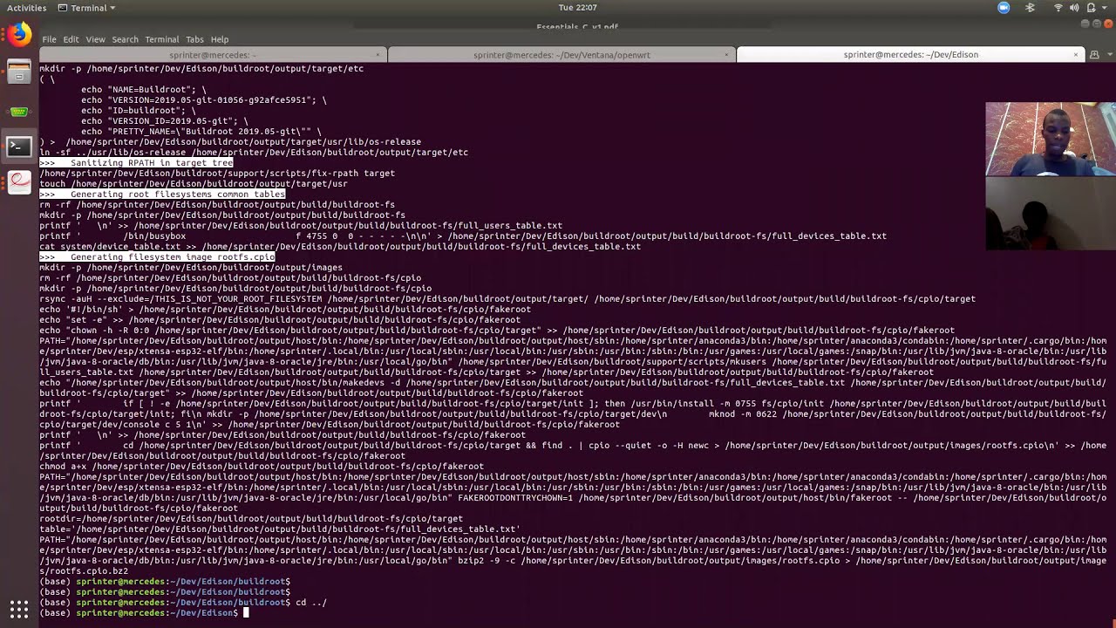Open the Activities overview
This screenshot has height=628, width=1116.
[26, 8]
